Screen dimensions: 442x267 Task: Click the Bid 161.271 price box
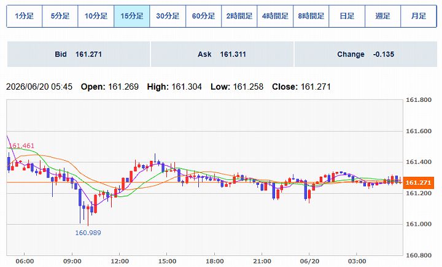point(79,54)
